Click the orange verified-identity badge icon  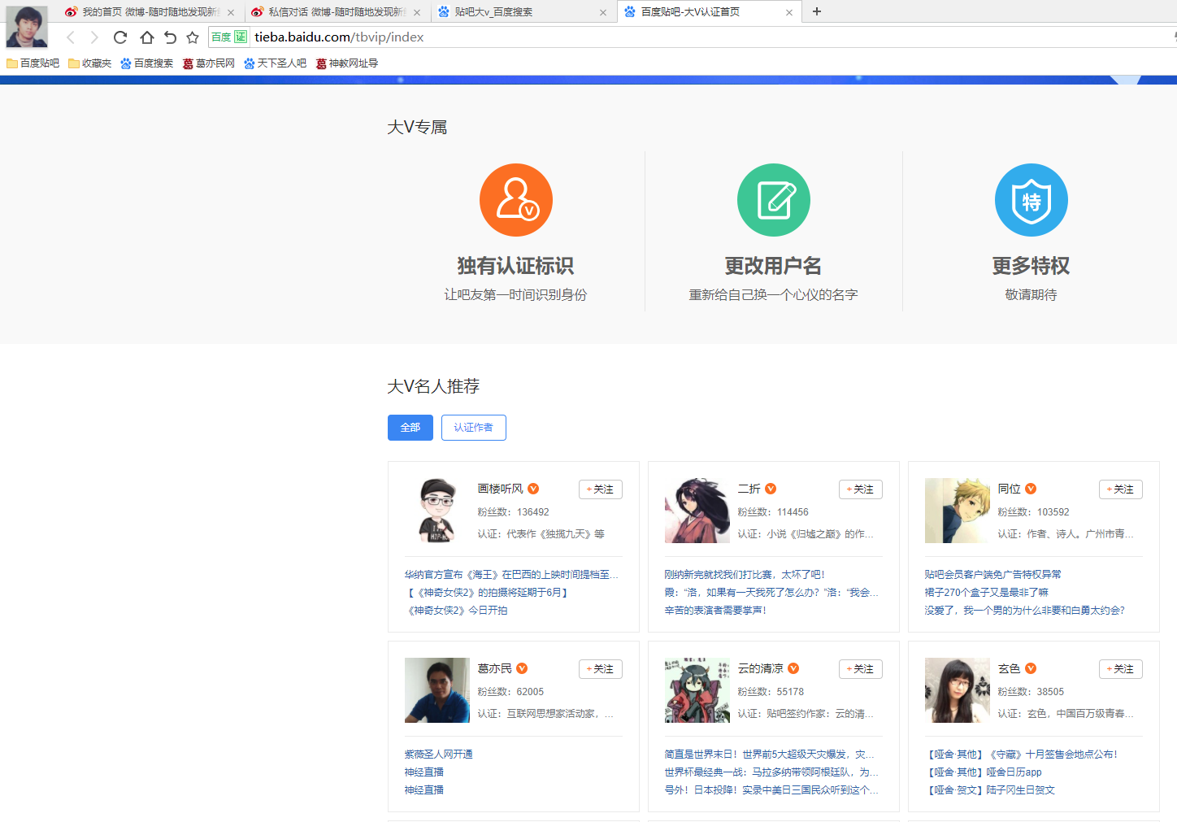tap(515, 200)
